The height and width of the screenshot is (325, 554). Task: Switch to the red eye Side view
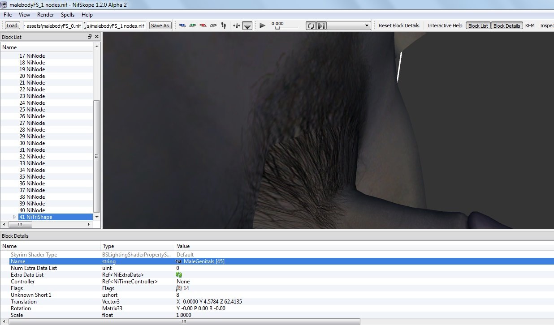(x=203, y=26)
